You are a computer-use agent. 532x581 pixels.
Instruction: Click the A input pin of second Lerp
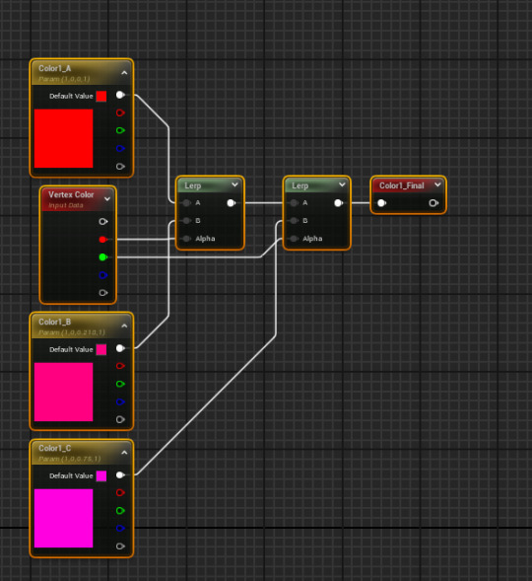point(294,202)
